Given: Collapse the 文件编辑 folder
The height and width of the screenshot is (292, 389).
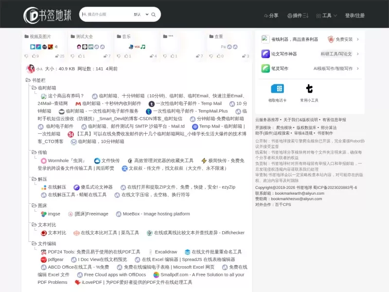Looking at the screenshot, I should tap(34, 244).
